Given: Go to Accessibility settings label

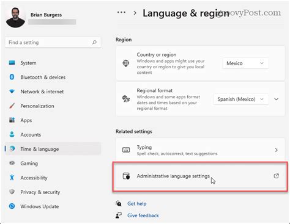Looking at the screenshot, I should [x=34, y=178].
